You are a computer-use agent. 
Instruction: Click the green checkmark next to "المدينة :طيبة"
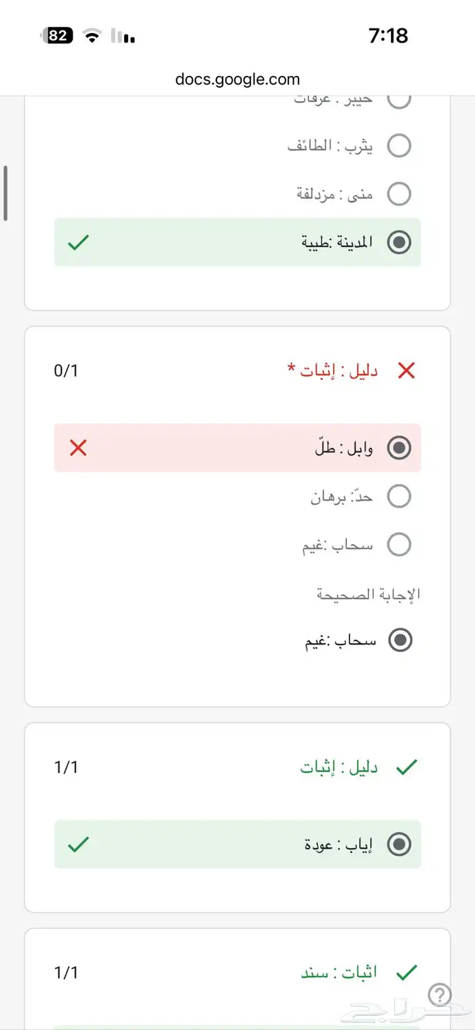click(78, 242)
